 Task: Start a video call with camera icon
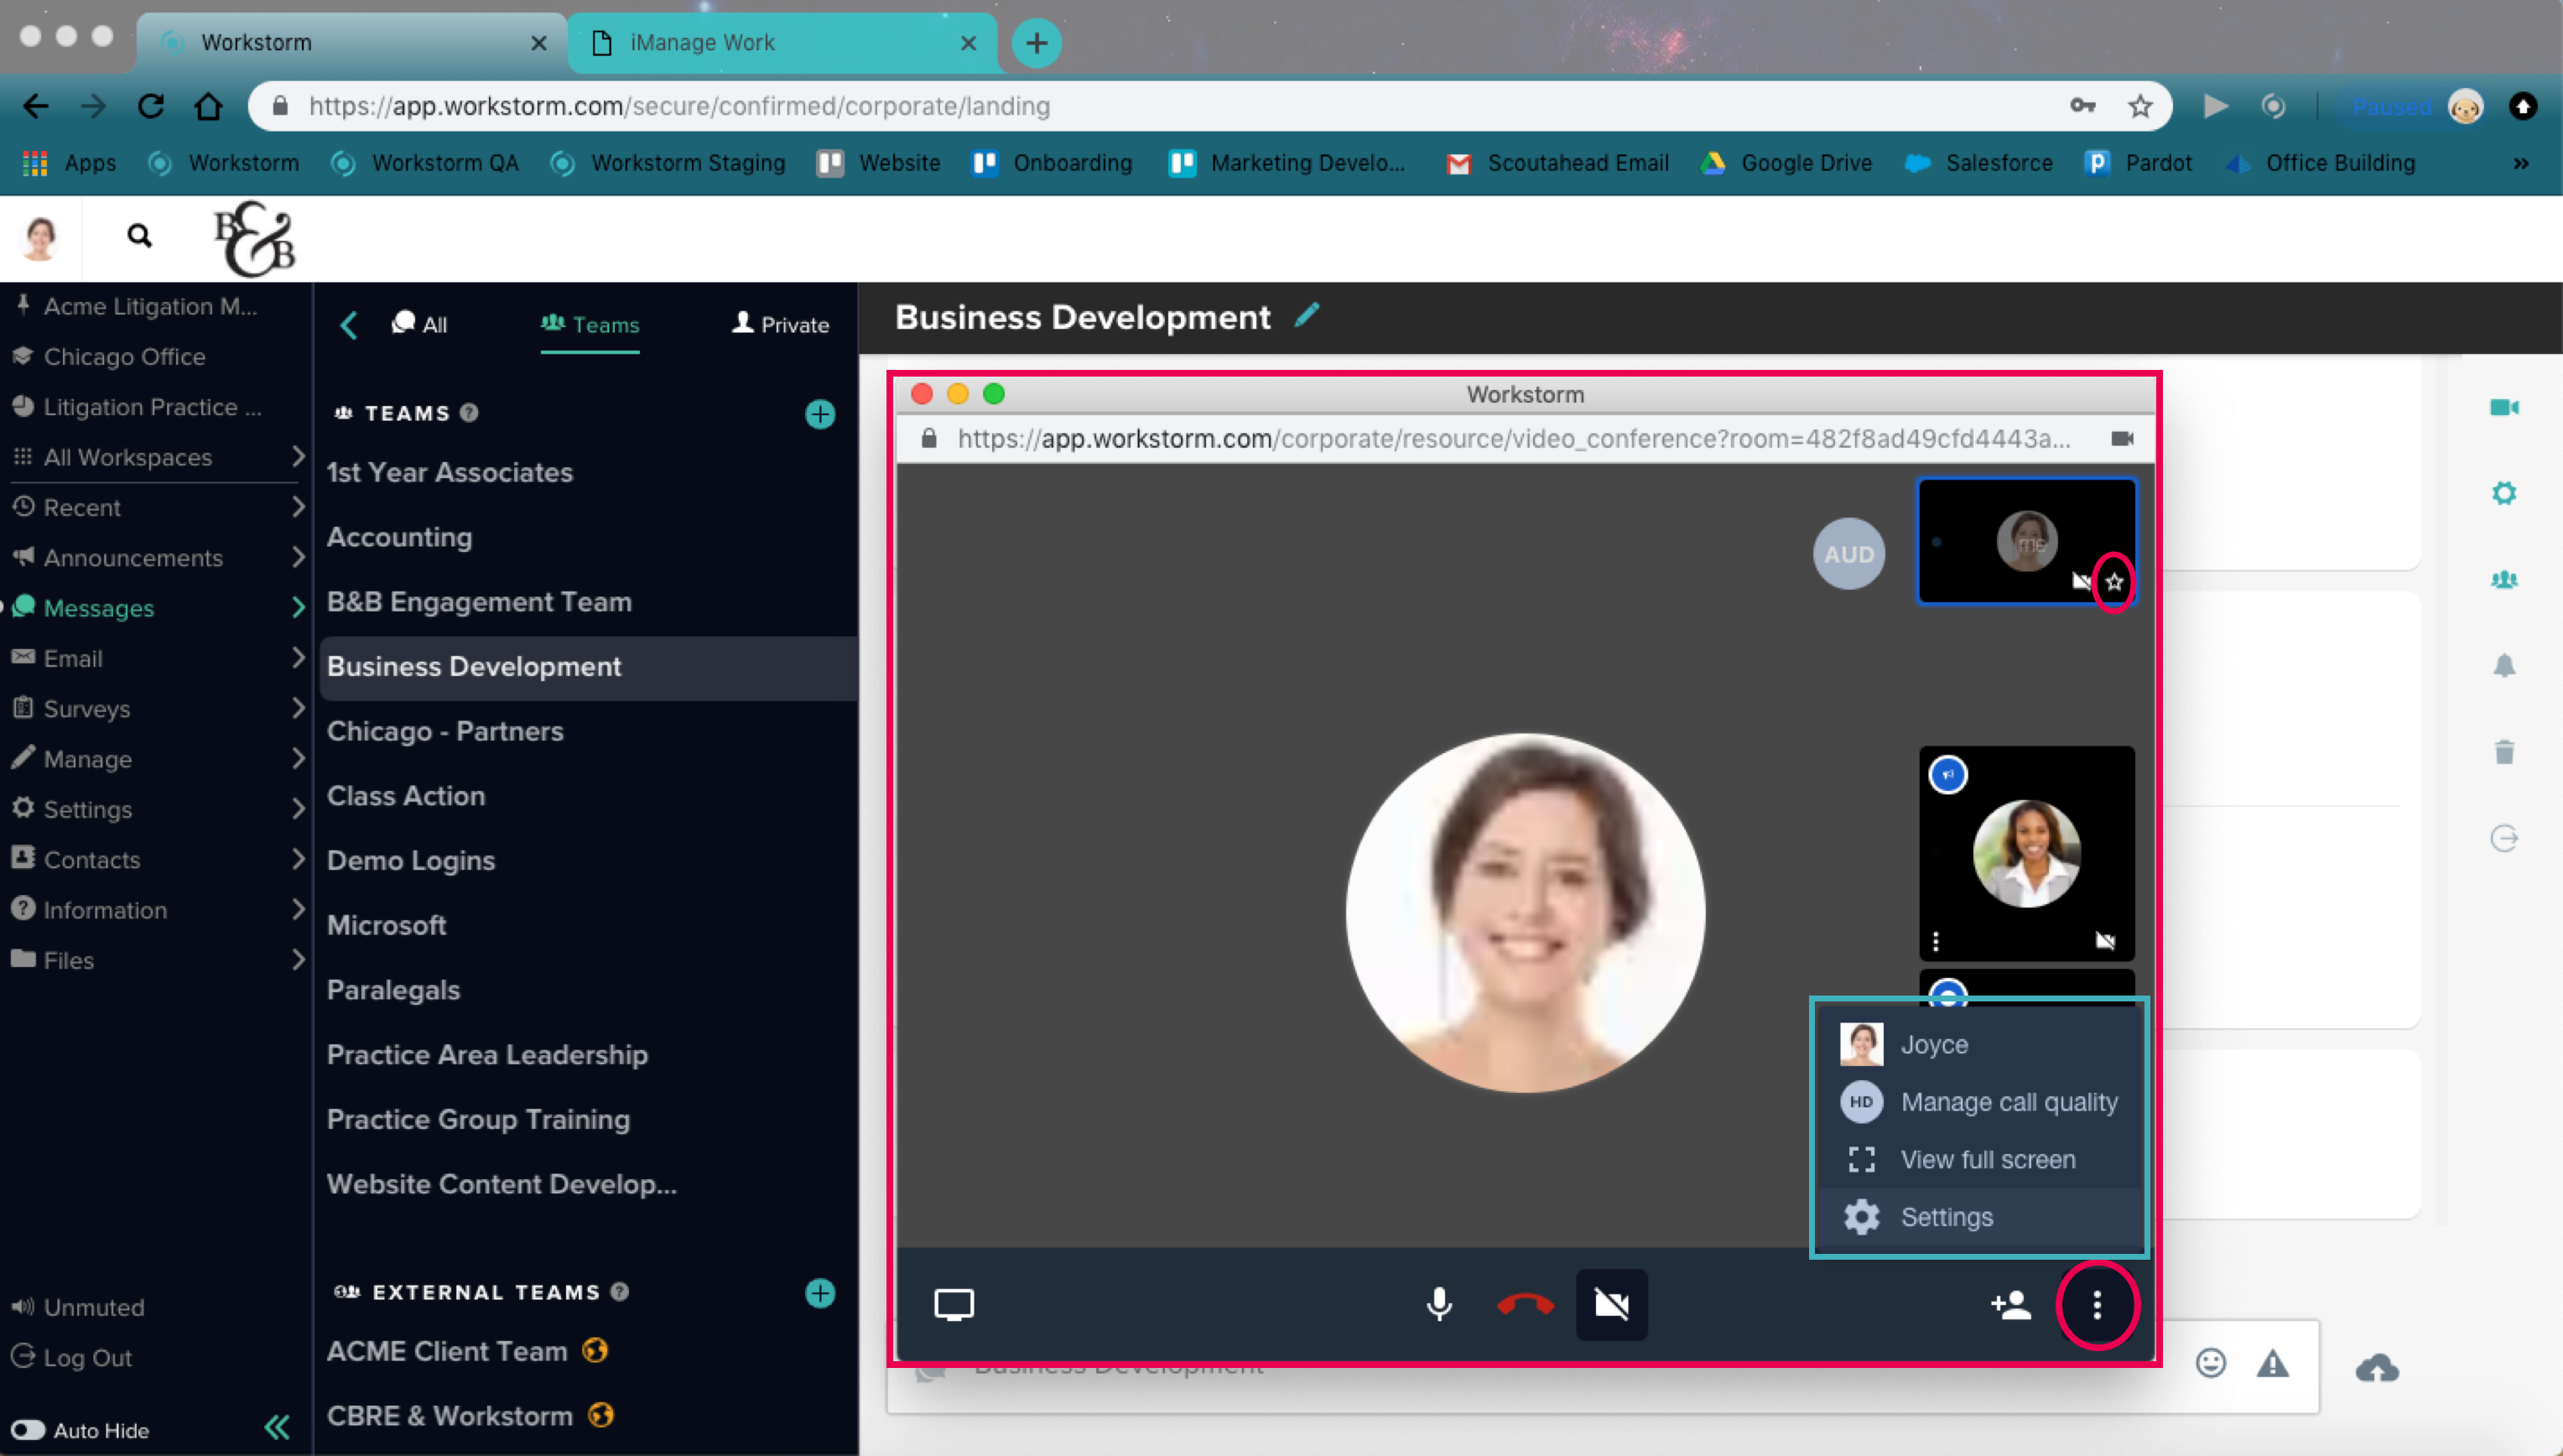coord(2503,407)
